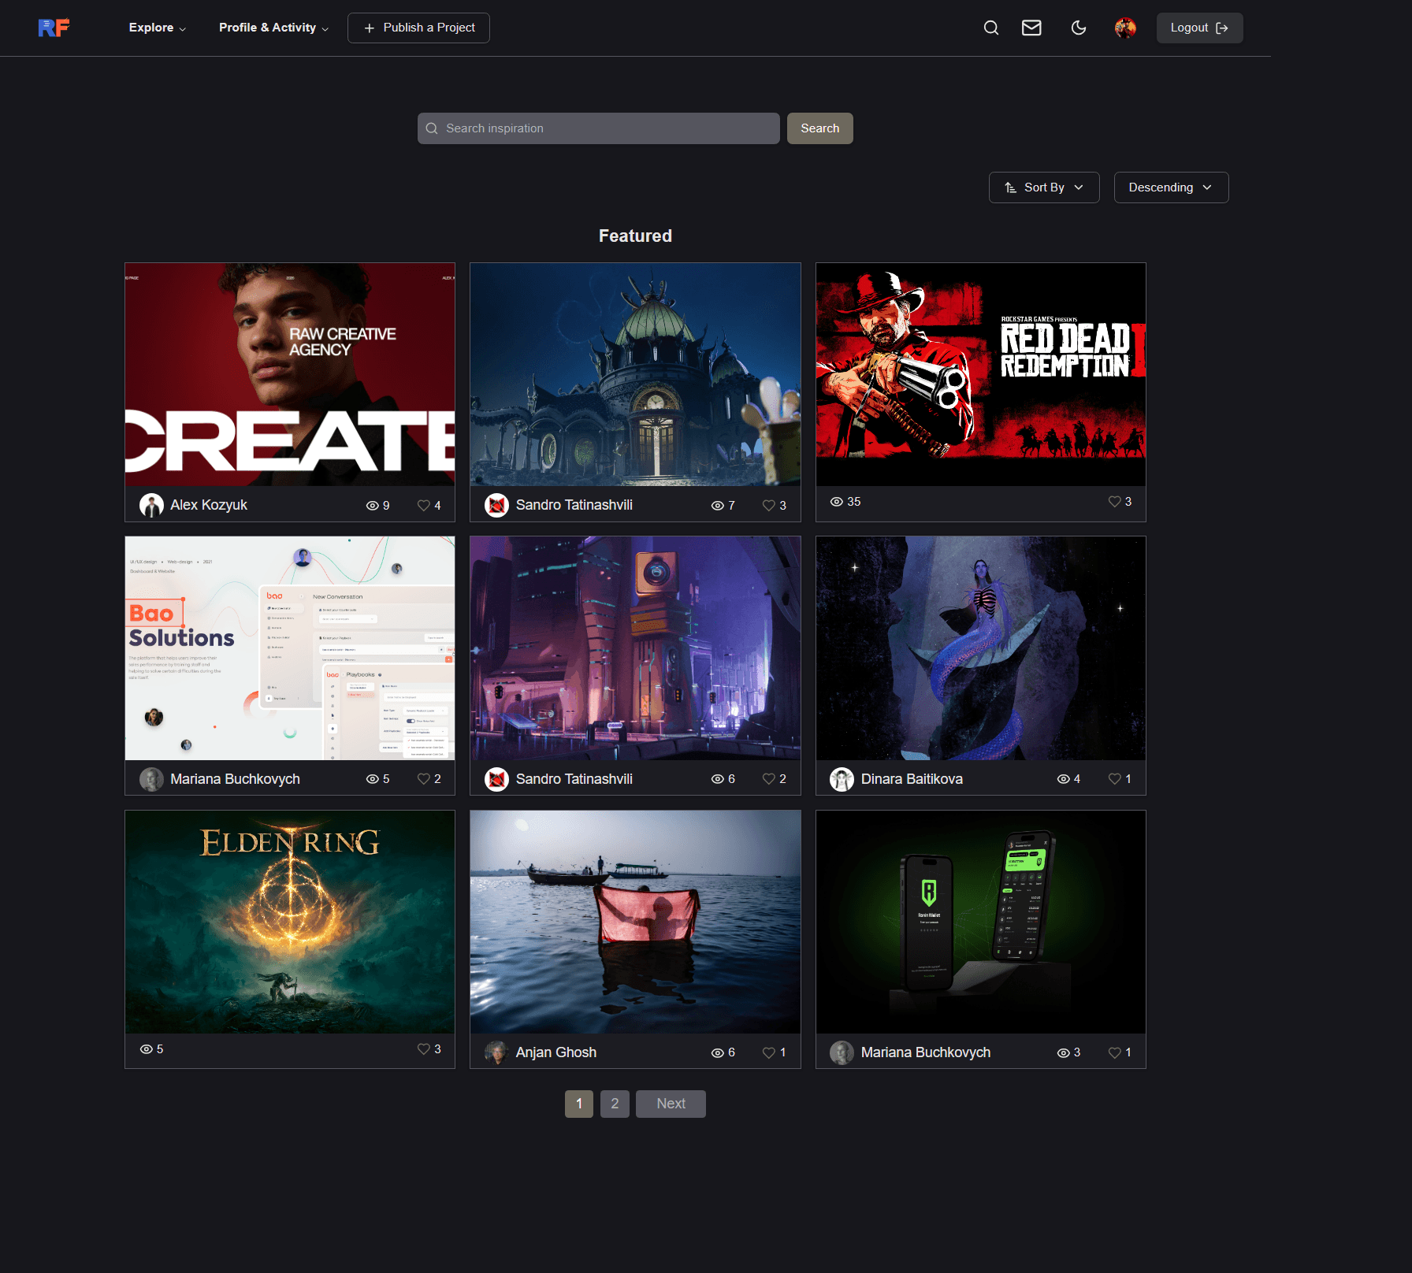Open the red cloth river photo thumbnail

point(635,922)
